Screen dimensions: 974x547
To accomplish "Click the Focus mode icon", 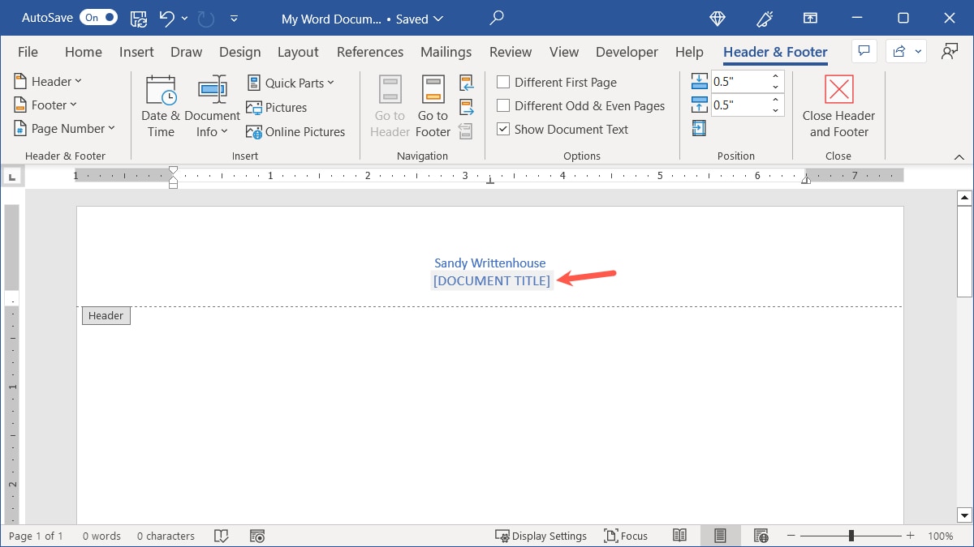I will click(626, 536).
